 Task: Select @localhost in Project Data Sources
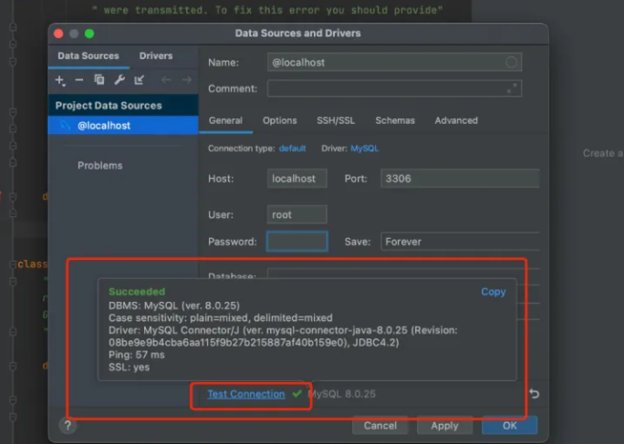(123, 125)
